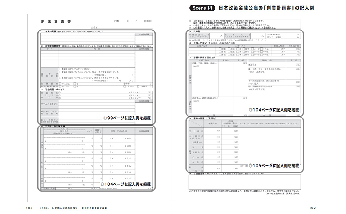The image size is (346, 214).
Task: Click page number 102
Action: point(312,208)
